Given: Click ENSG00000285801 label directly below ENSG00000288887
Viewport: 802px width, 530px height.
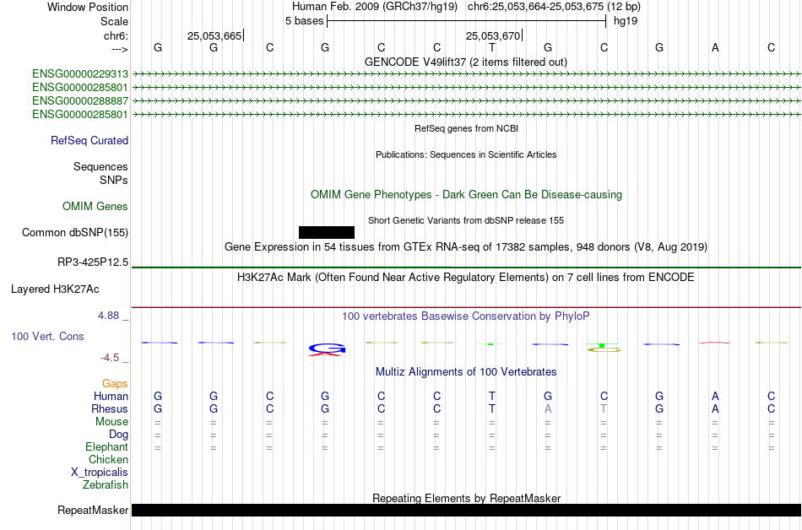Looking at the screenshot, I should pos(80,115).
